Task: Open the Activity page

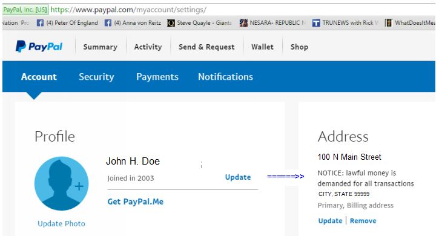Action: point(148,47)
